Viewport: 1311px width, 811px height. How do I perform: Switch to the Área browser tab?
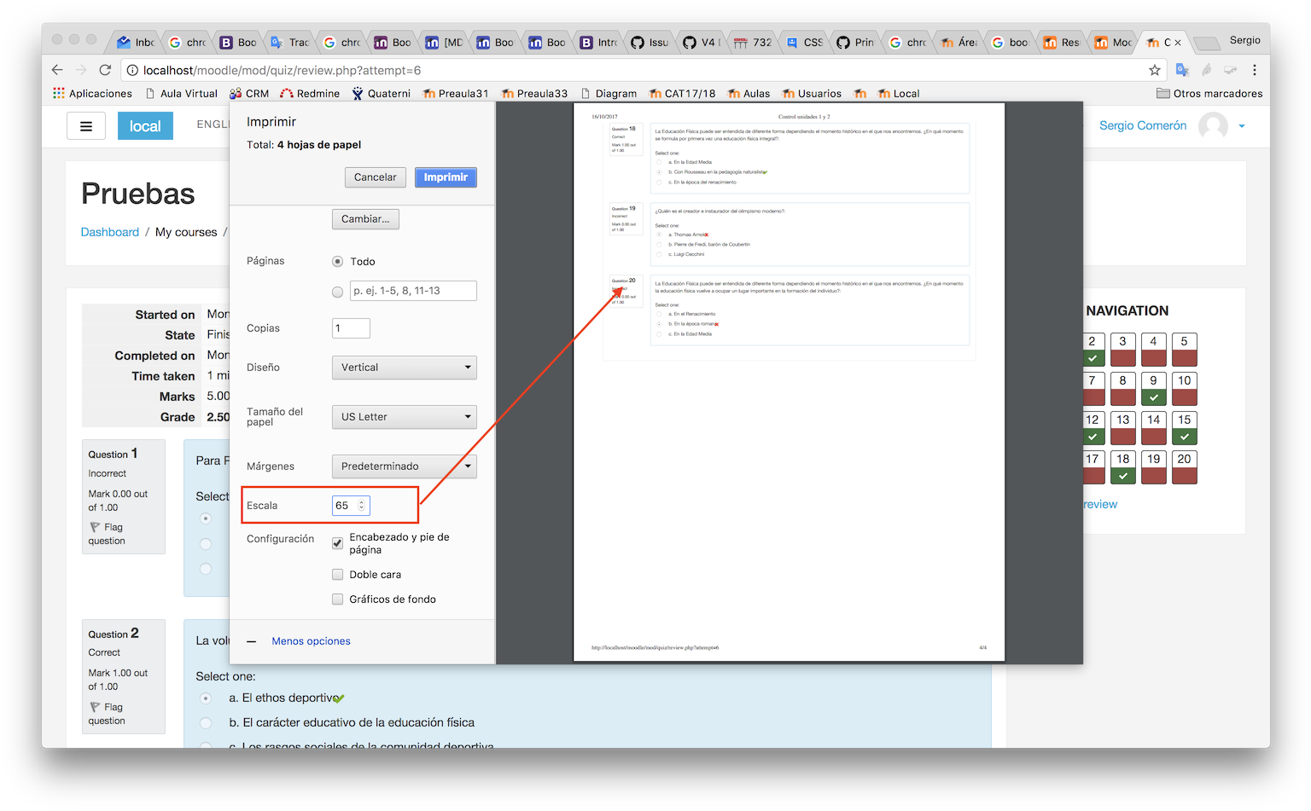pyautogui.click(x=958, y=43)
